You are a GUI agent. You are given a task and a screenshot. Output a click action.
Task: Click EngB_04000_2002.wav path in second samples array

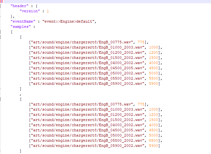(88, 125)
